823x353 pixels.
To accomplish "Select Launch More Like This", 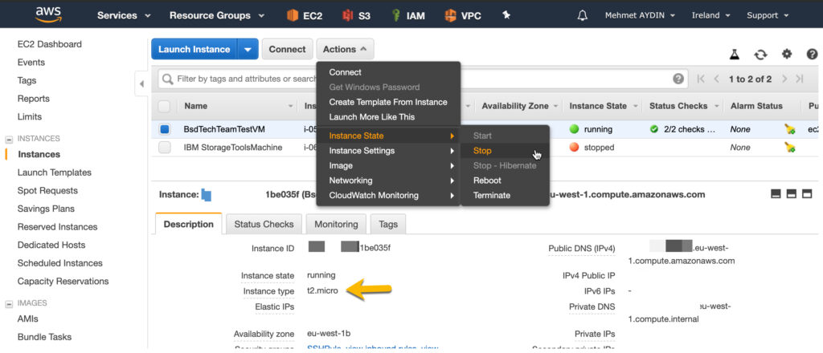I will [388, 117].
